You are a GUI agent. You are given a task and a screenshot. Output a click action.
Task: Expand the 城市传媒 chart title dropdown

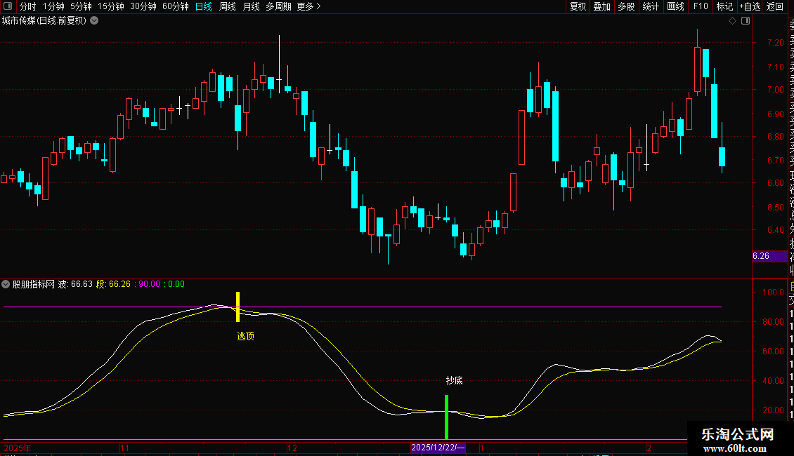pos(94,21)
